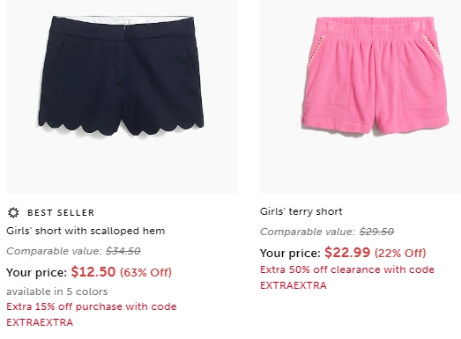Viewport: 461px width, 339px height.
Task: Open the pink terry shorts product image
Action: [x=361, y=97]
